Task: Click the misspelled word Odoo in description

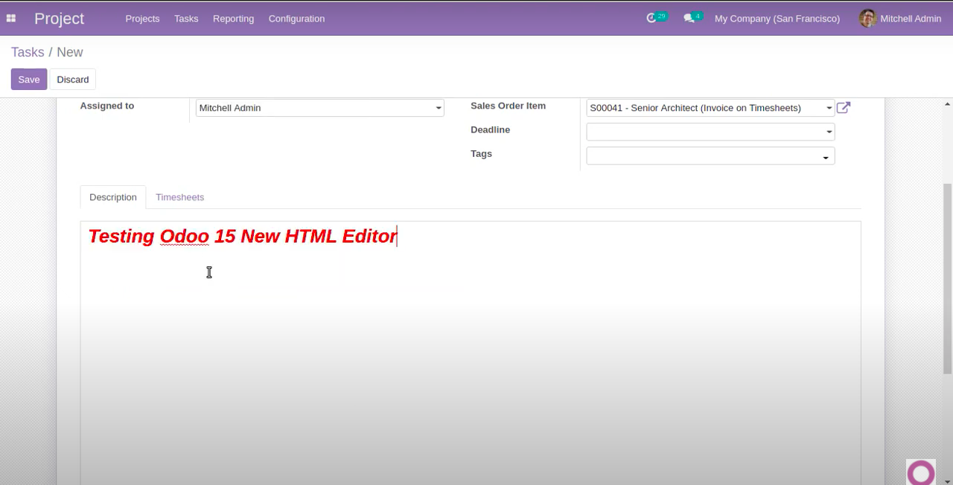Action: (x=184, y=236)
